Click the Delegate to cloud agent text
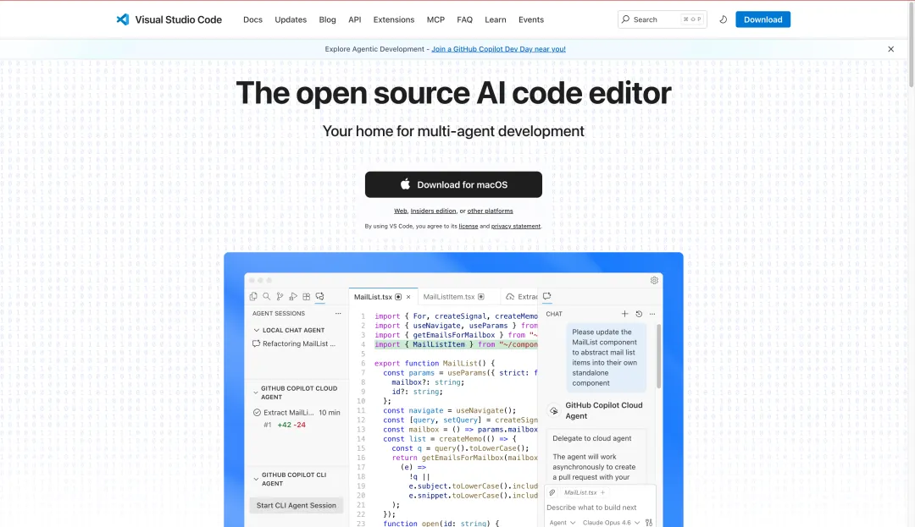This screenshot has height=527, width=915. click(591, 438)
